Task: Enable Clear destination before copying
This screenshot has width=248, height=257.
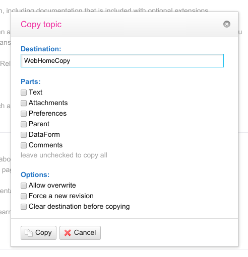Action: (x=24, y=207)
